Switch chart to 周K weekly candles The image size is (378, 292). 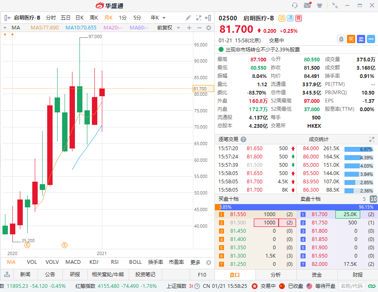(94, 18)
